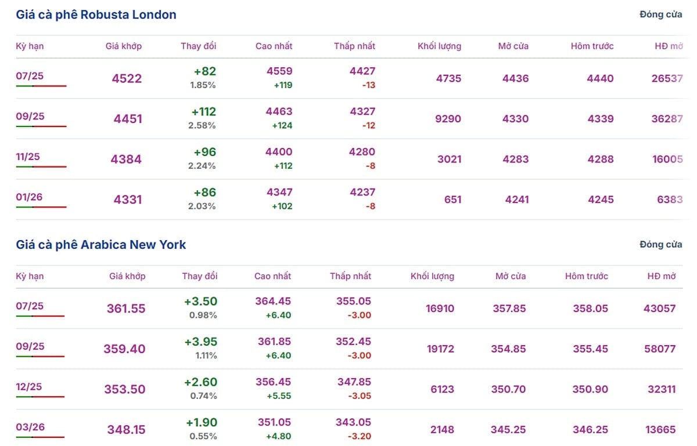Screen dimensions: 697x446
Task: Click Arabica Hôm trước column header
Action: click(587, 276)
